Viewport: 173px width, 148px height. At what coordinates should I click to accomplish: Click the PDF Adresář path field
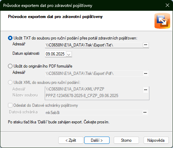(x=94, y=73)
